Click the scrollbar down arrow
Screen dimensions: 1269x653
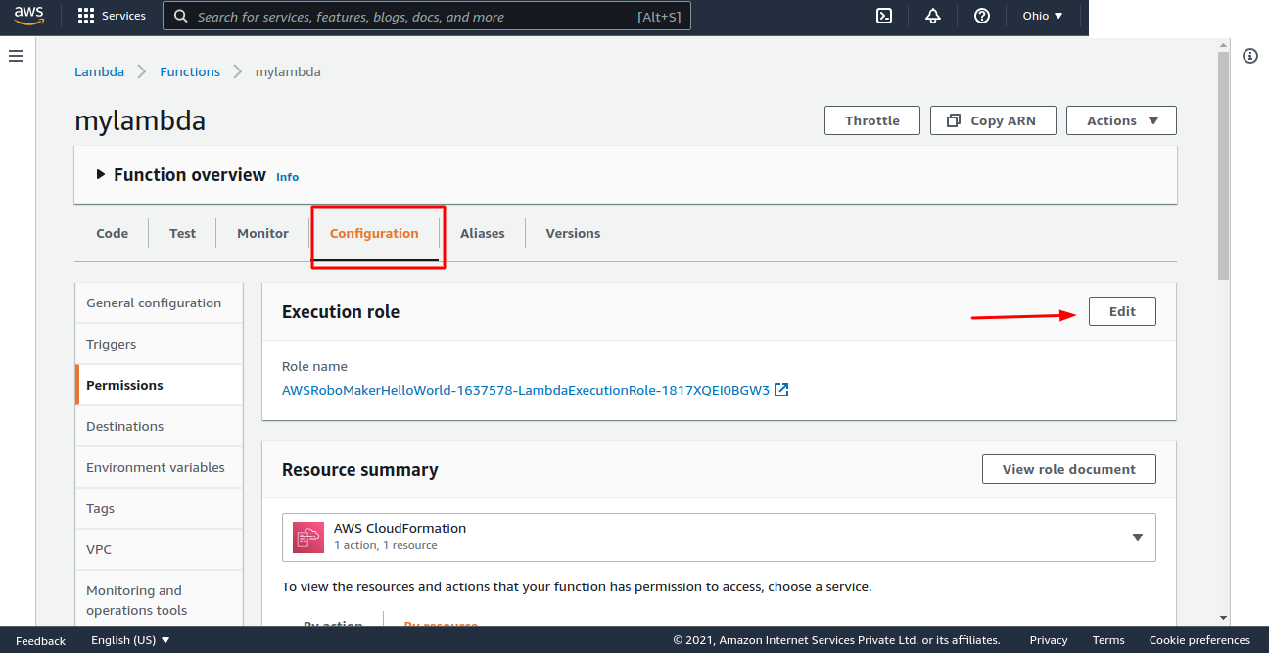[x=1223, y=618]
